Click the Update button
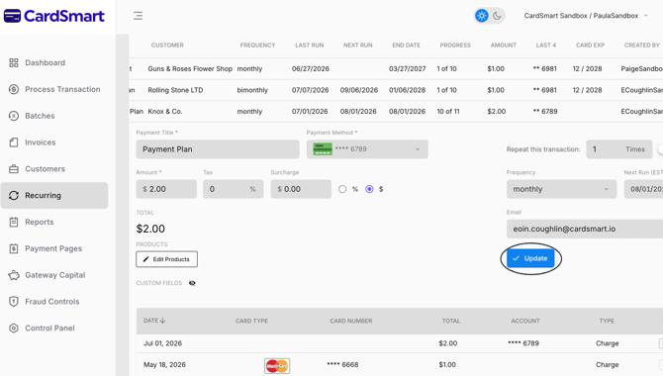 pyautogui.click(x=530, y=258)
